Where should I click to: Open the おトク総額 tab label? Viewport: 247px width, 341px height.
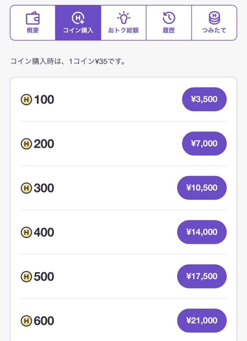click(x=123, y=31)
